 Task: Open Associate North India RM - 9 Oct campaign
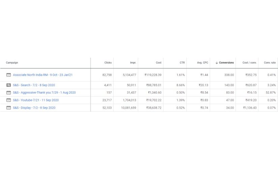coord(43,75)
